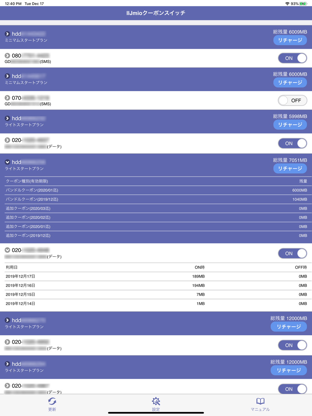Click the 1040MB bundle coupon remaining value
312x416 pixels.
tap(300, 199)
